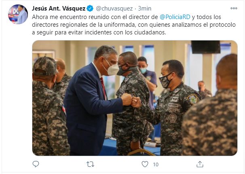Like the tweet with the heart icon
245x174 pixels.
[145, 164]
